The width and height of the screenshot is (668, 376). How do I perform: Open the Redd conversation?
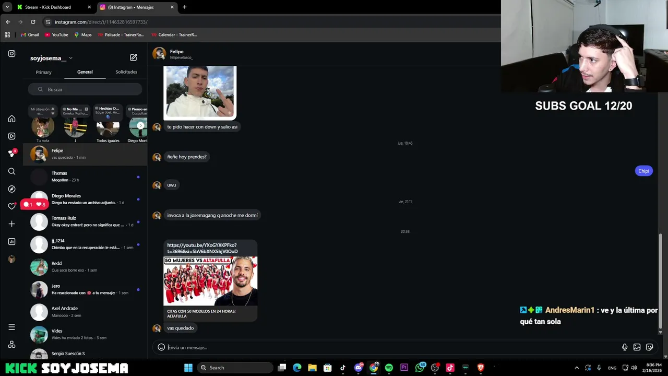[85, 267]
